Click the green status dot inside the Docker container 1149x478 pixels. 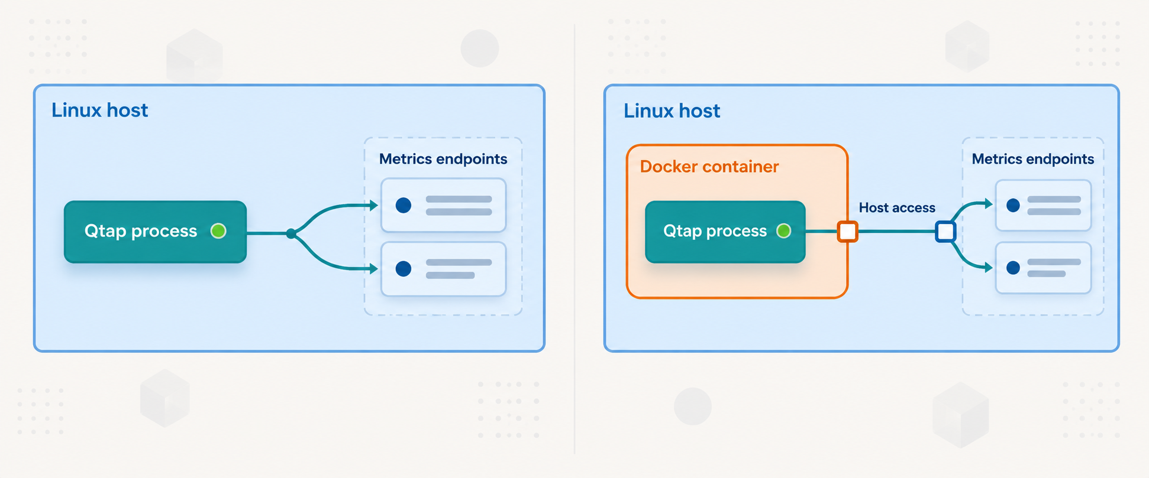pos(783,231)
